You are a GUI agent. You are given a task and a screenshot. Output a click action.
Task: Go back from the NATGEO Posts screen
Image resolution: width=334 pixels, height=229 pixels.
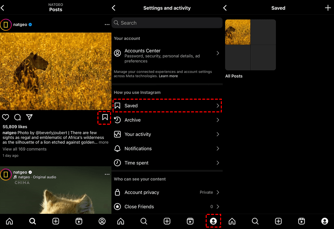(2, 8)
